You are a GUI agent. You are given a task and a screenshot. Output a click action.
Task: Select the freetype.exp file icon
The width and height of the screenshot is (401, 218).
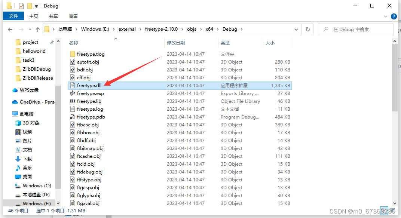pos(73,93)
